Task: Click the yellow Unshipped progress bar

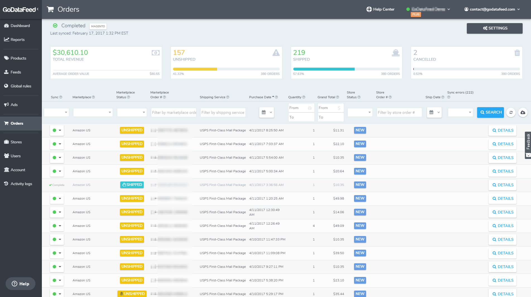Action: pos(195,69)
